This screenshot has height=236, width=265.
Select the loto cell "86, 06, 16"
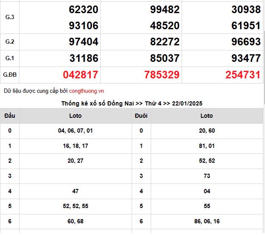click(207, 222)
